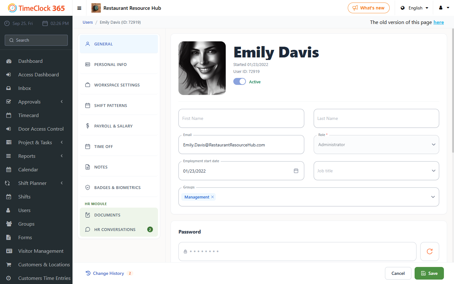Toggle the Active user status switch
Image resolution: width=454 pixels, height=284 pixels.
240,81
